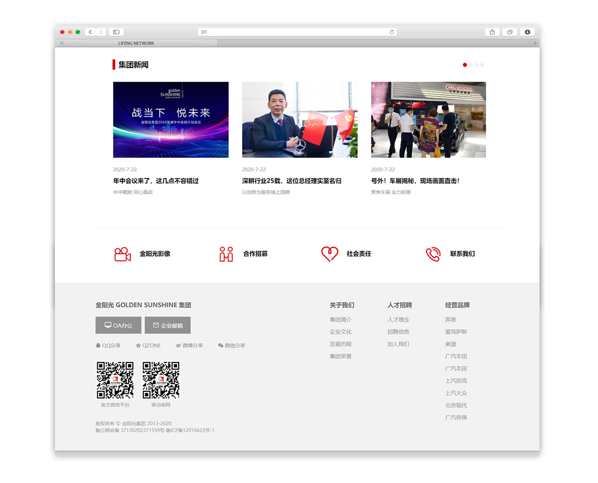Open the downloads icon
The height and width of the screenshot is (483, 598).
528,32
